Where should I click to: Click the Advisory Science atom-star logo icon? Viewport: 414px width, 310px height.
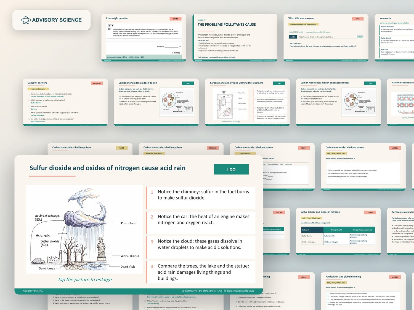[x=26, y=20]
